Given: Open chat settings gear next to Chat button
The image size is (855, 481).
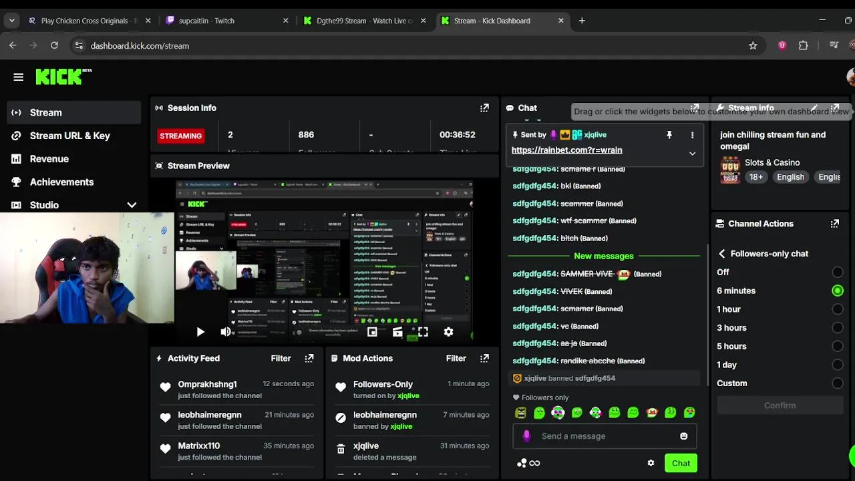Looking at the screenshot, I should (651, 463).
